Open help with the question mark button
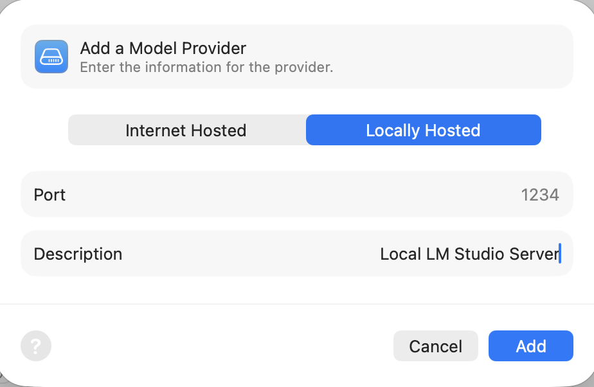Viewport: 594px width, 387px height. point(36,346)
